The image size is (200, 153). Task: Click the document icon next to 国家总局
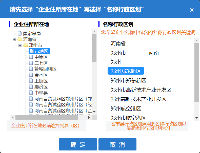tap(20, 33)
